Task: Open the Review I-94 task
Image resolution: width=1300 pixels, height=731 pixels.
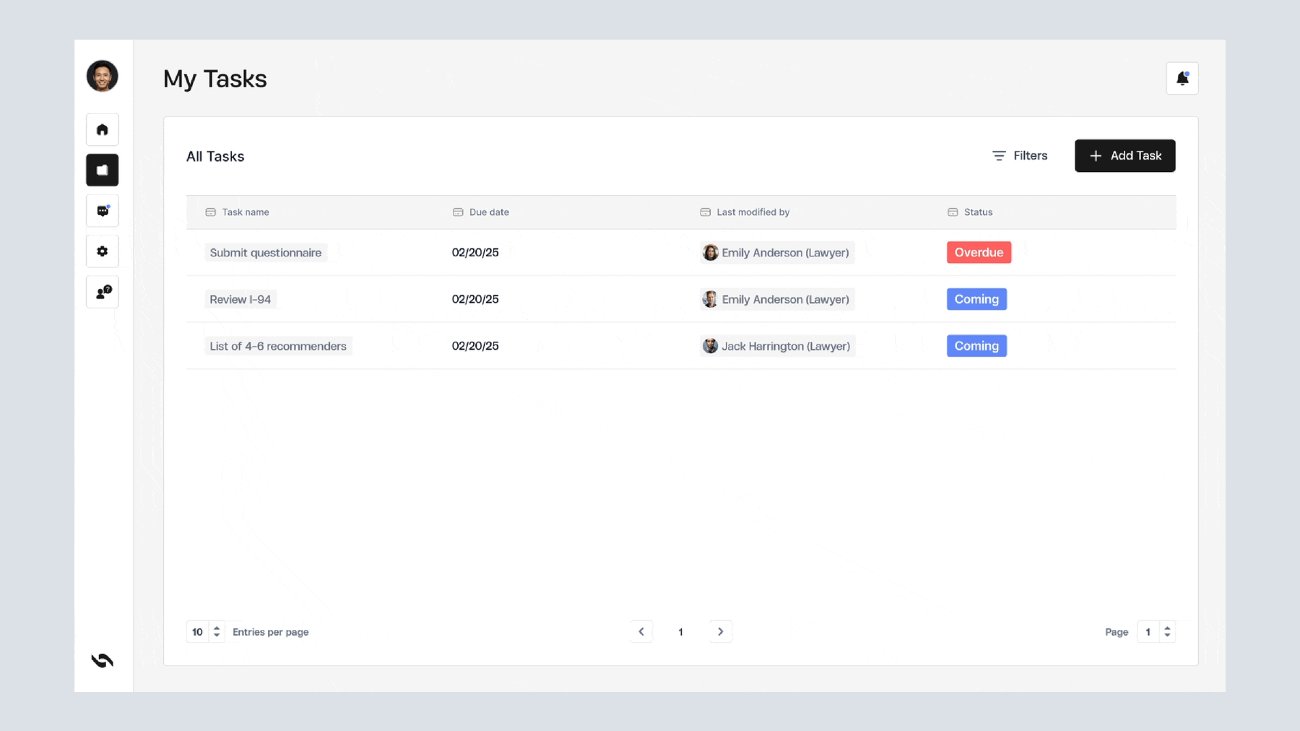Action: click(240, 300)
